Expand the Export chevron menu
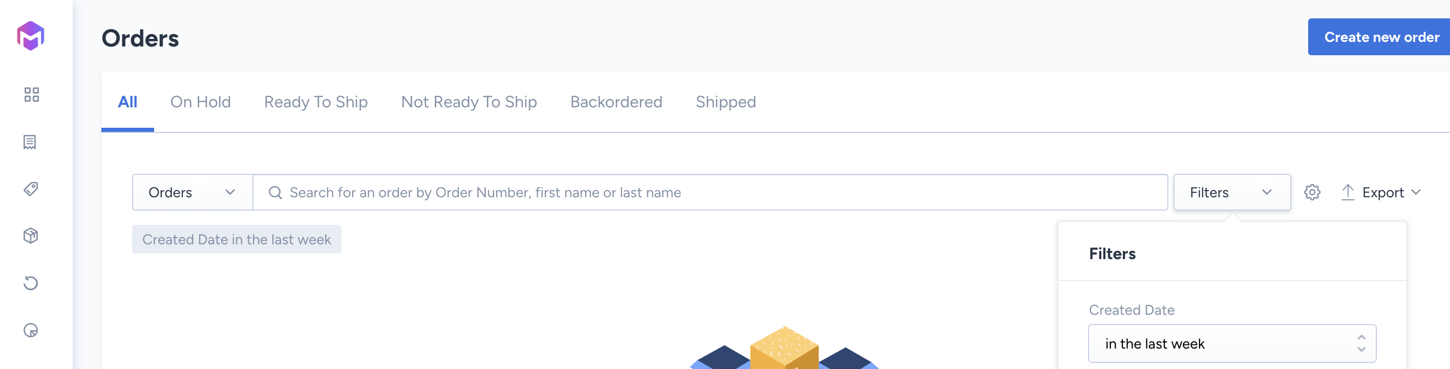 (1416, 192)
